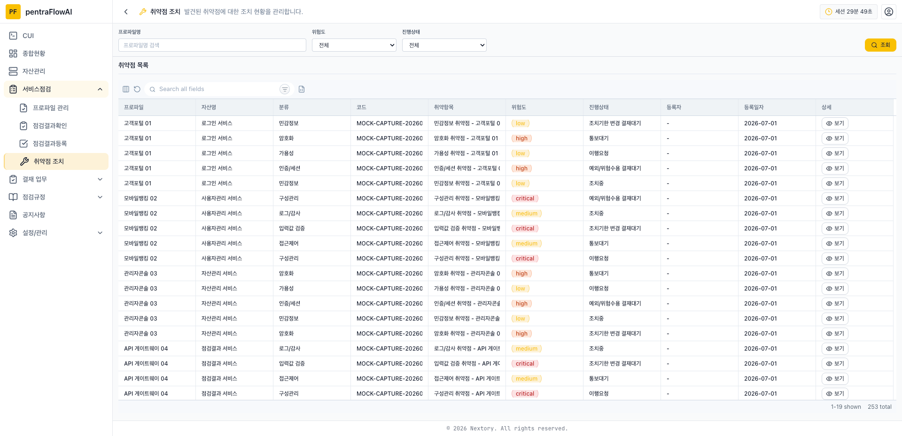Image resolution: width=902 pixels, height=436 pixels.
Task: Open 진행상태 dropdown filter
Action: tap(444, 45)
